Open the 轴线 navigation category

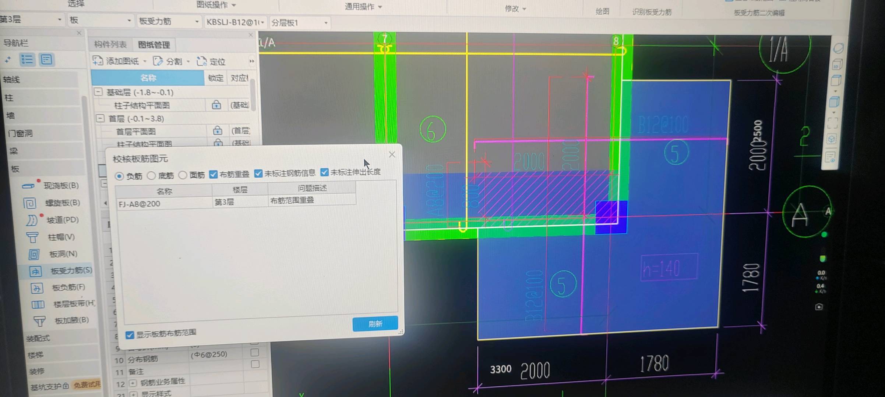click(40, 79)
